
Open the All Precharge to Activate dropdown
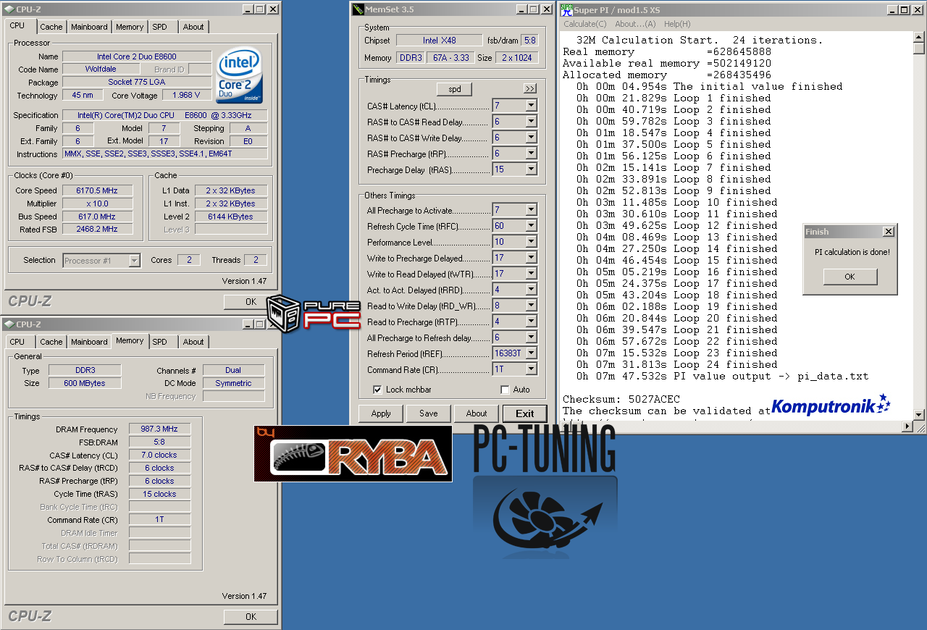532,210
